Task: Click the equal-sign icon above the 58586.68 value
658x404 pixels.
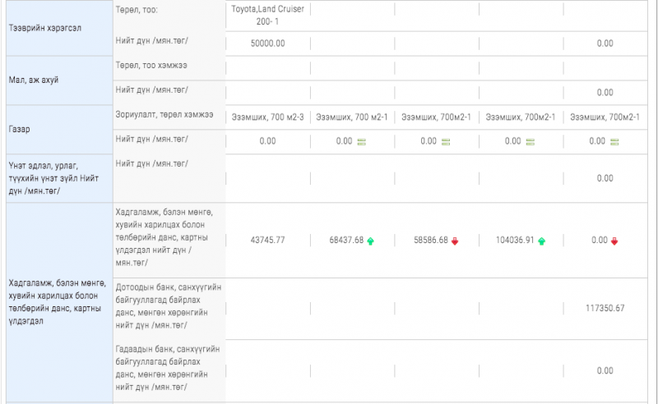Action: [x=446, y=141]
